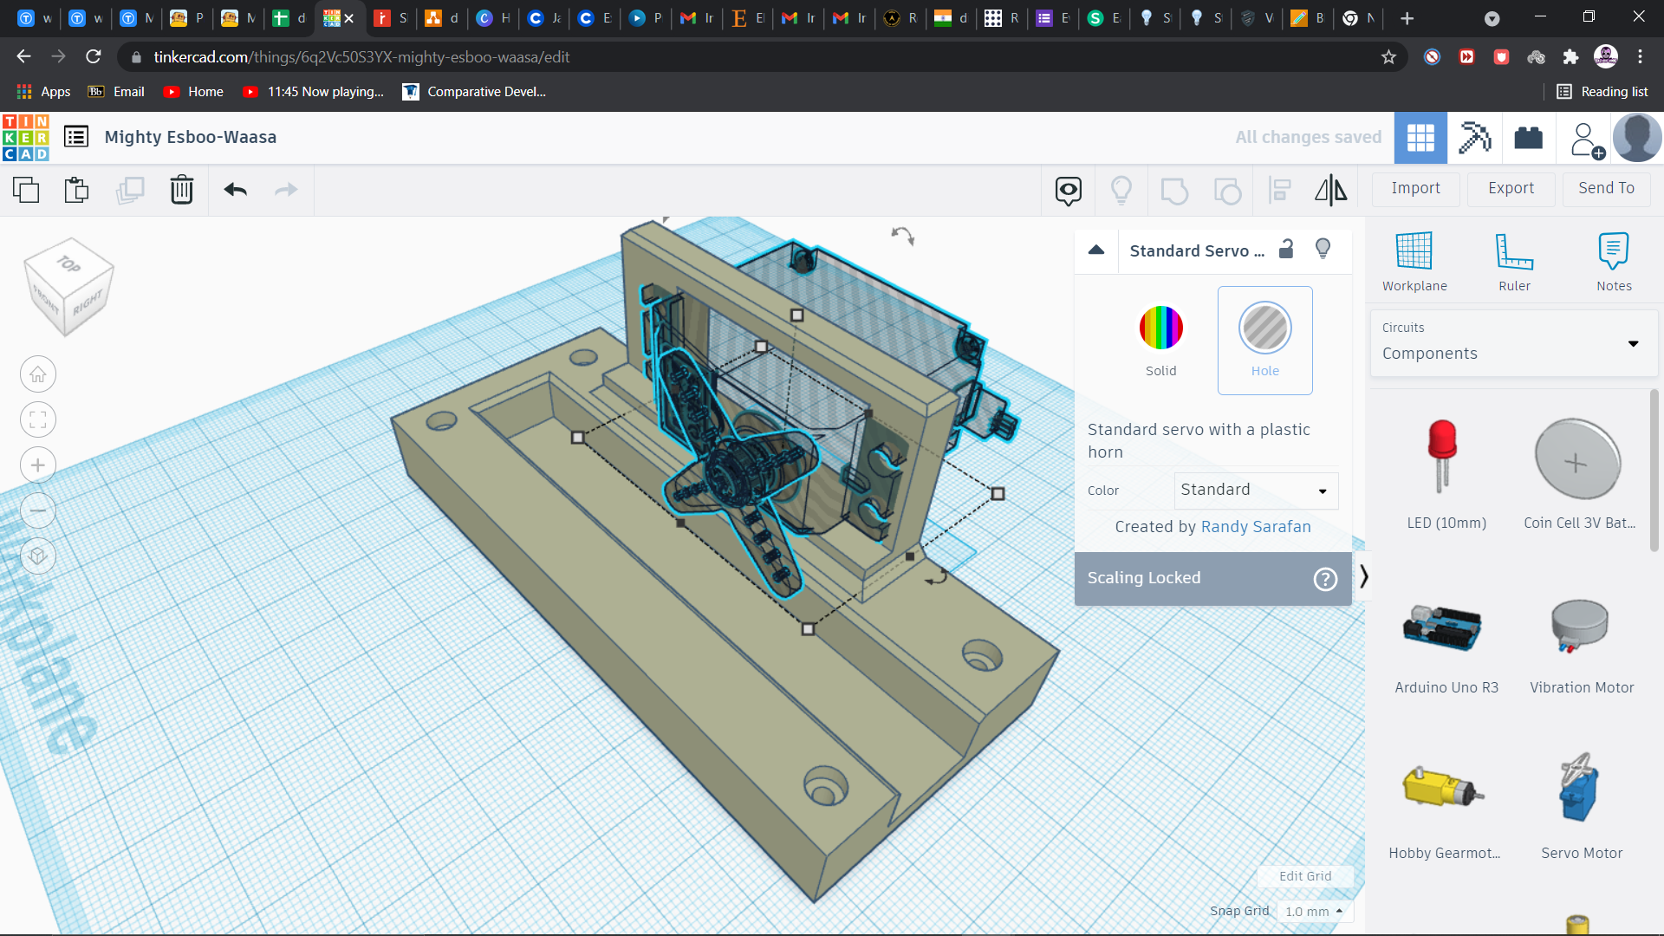Click the Fit all in view icon
1664x936 pixels.
click(38, 420)
